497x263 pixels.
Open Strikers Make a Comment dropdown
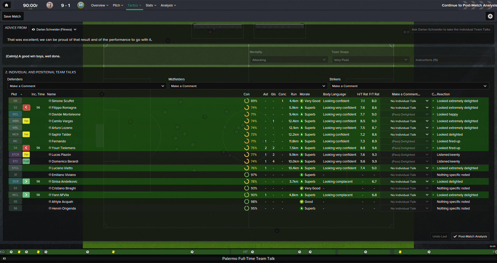click(x=410, y=86)
